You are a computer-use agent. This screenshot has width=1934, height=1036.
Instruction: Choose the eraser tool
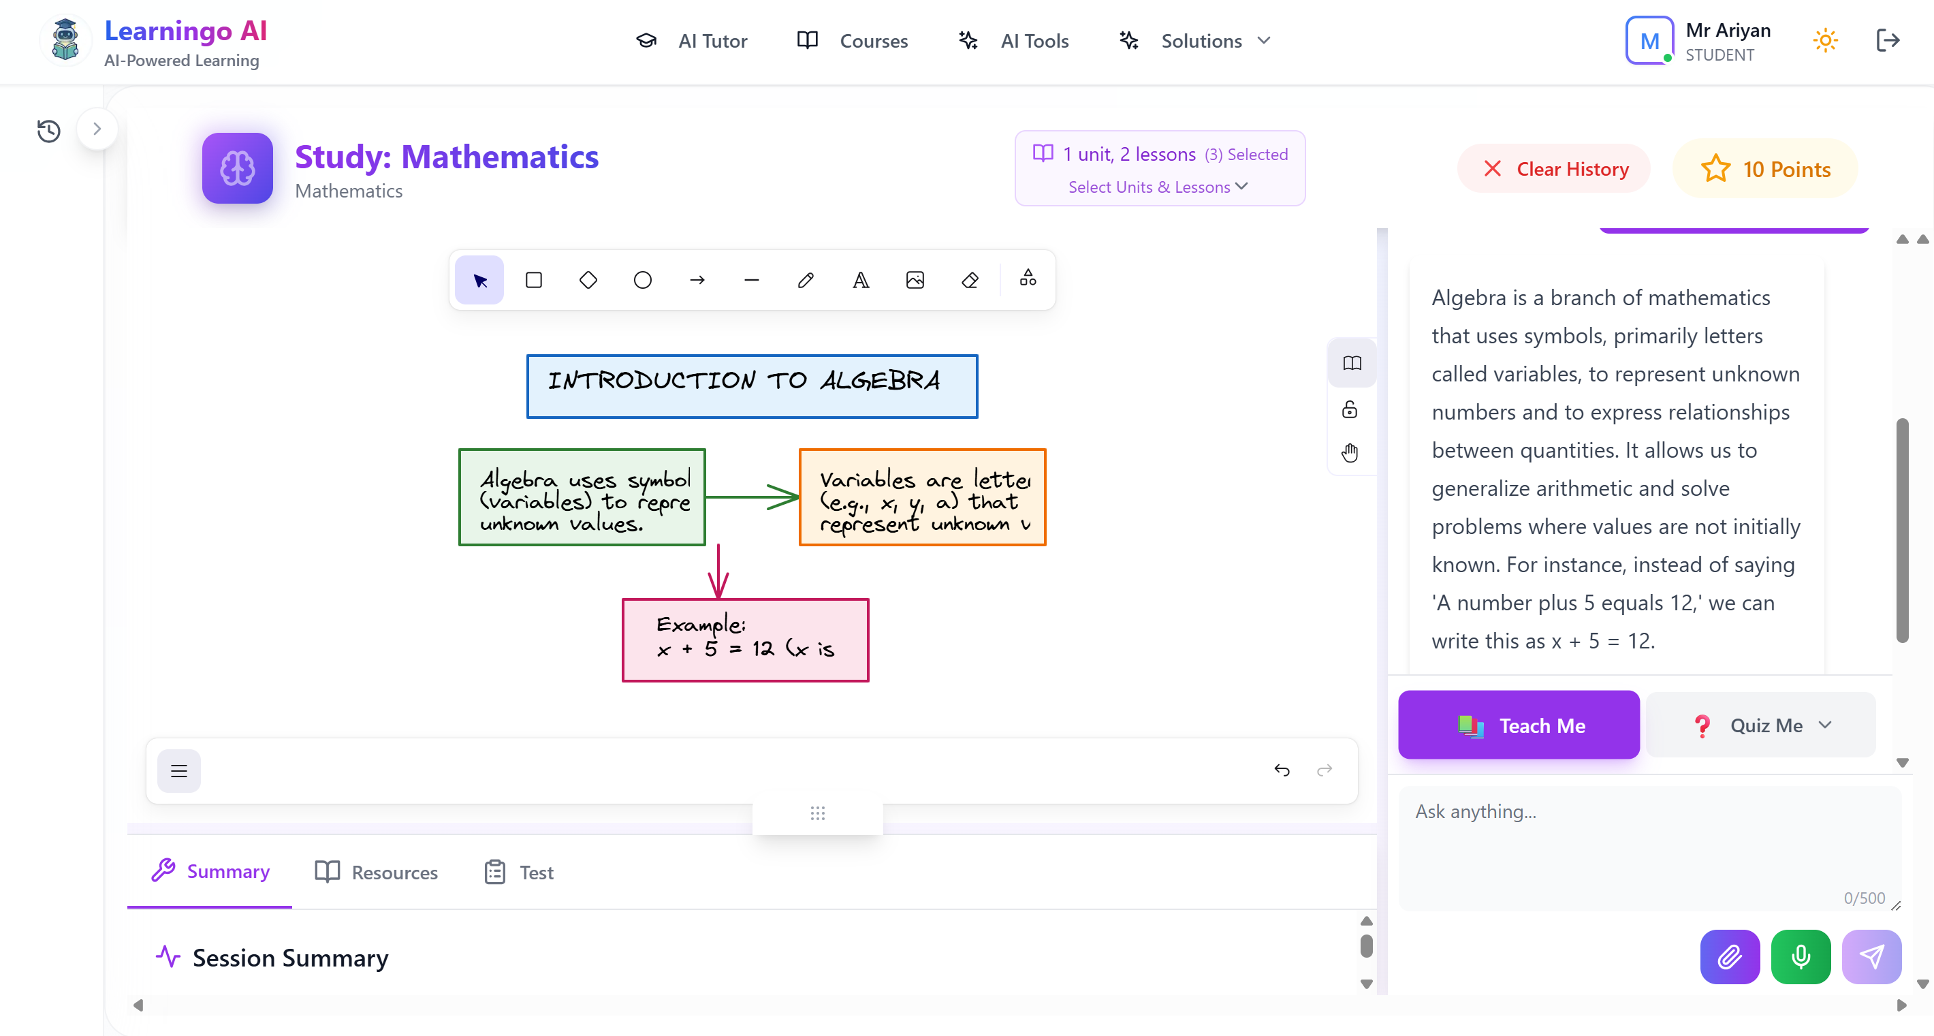click(x=969, y=280)
